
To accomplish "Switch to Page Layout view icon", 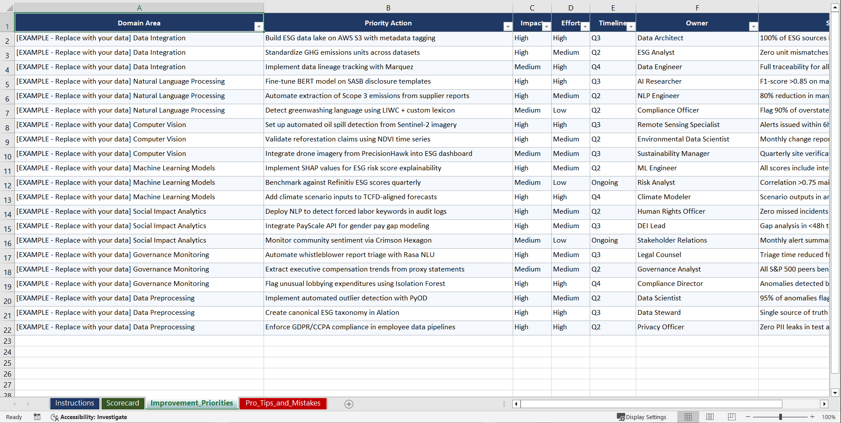I will coord(710,417).
